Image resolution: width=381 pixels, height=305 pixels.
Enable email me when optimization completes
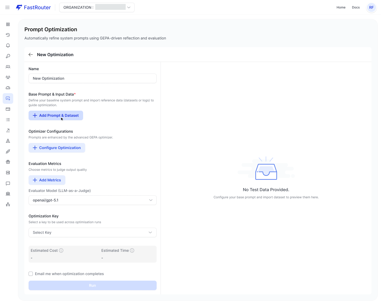tap(31, 274)
